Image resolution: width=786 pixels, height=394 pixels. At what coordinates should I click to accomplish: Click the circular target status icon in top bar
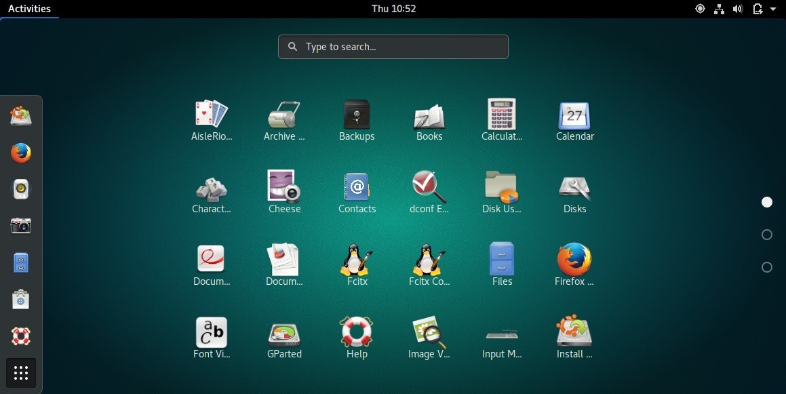(x=700, y=9)
